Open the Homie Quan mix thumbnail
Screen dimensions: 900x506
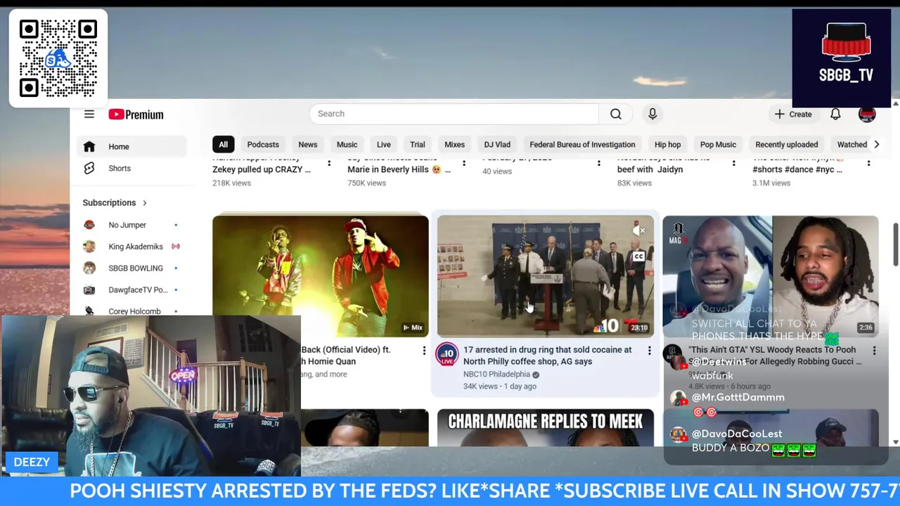pyautogui.click(x=321, y=276)
